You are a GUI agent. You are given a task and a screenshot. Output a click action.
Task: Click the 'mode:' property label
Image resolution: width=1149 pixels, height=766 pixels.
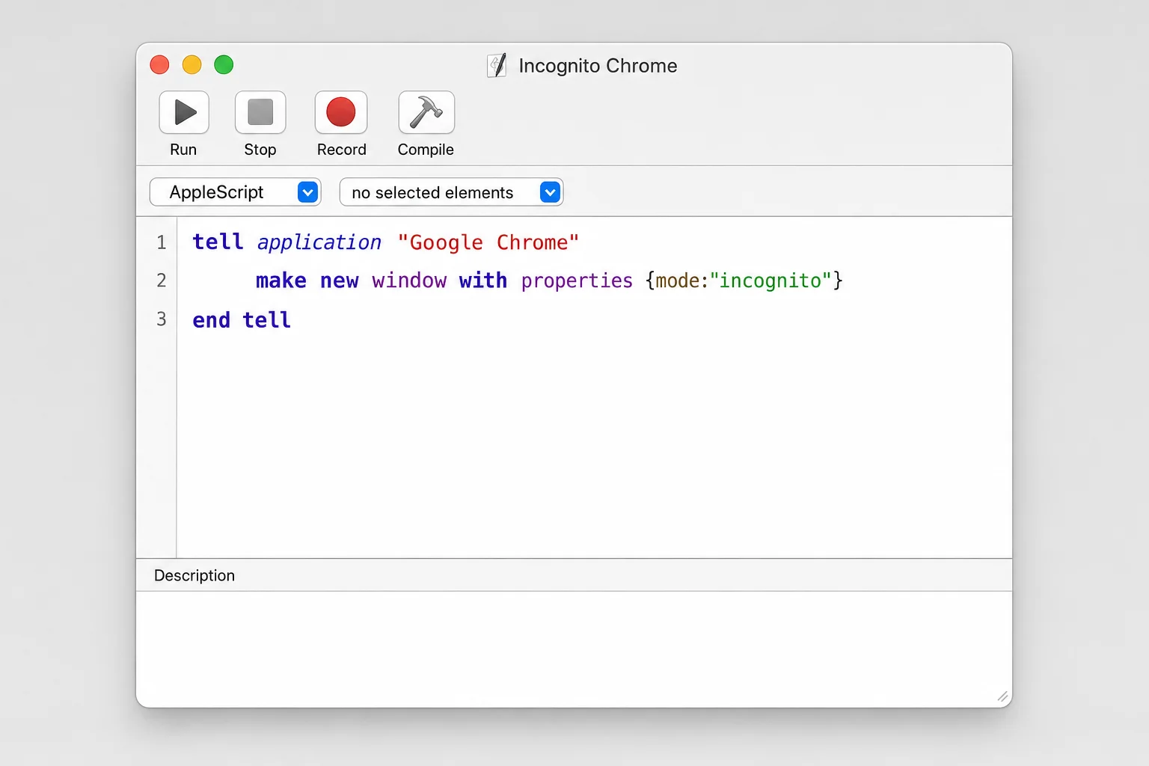pyautogui.click(x=681, y=281)
